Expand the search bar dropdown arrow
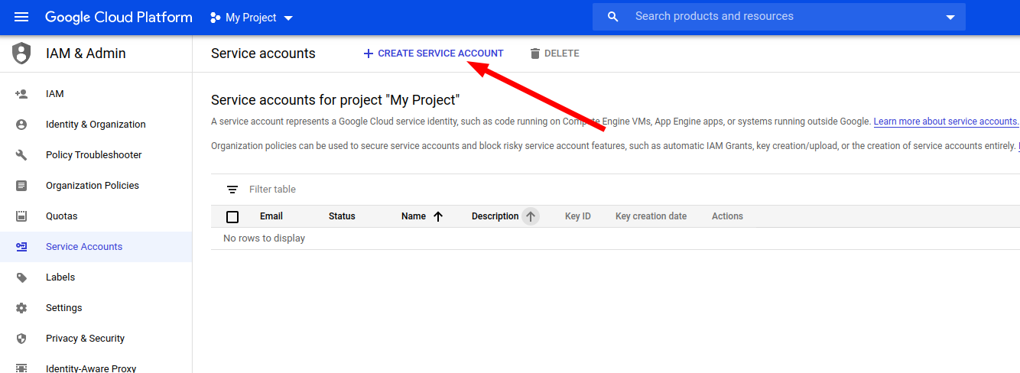The height and width of the screenshot is (373, 1020). (950, 17)
